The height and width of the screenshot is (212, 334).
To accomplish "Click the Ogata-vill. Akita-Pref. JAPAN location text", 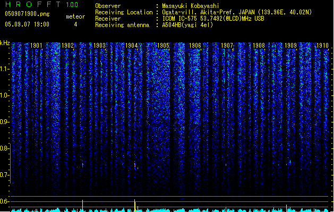I will click(237, 12).
